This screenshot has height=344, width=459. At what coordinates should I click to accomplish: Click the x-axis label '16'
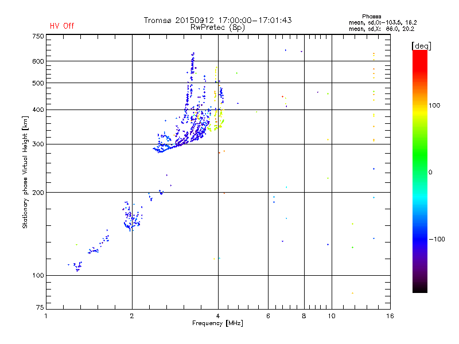click(390, 316)
